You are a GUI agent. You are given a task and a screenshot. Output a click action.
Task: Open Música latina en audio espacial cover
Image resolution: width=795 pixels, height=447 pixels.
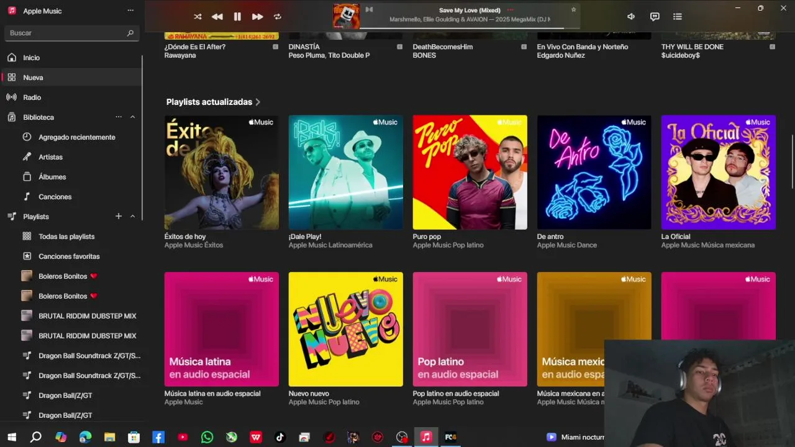(x=222, y=329)
